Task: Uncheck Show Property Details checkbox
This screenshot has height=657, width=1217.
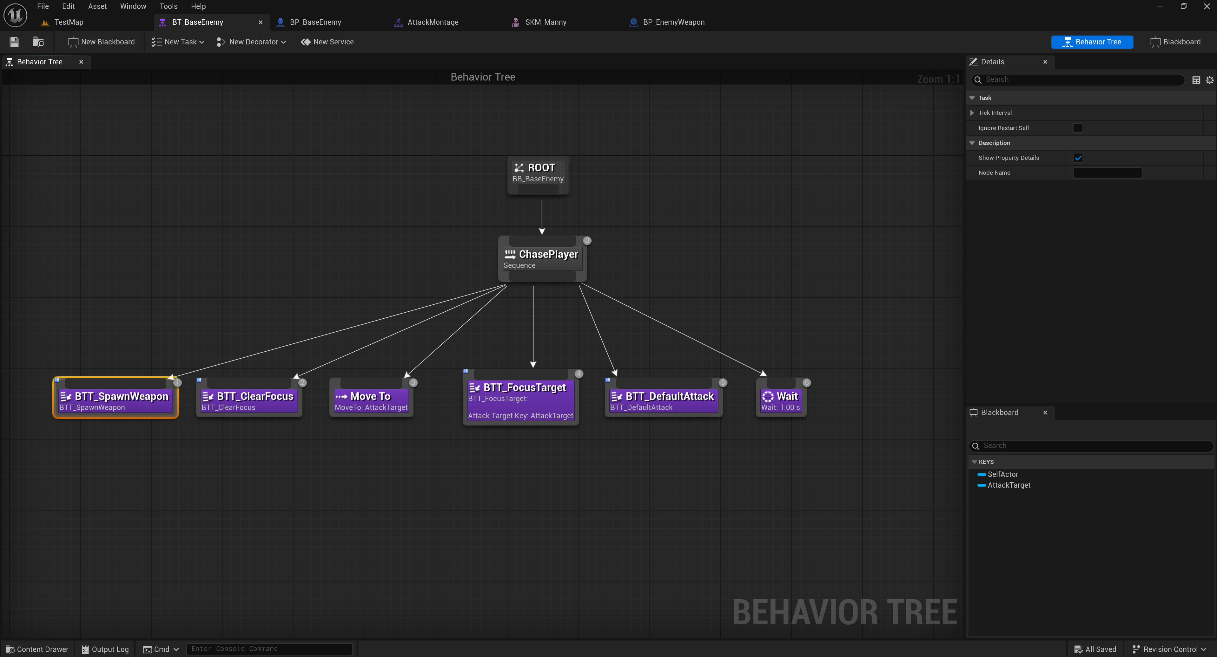Action: 1078,158
